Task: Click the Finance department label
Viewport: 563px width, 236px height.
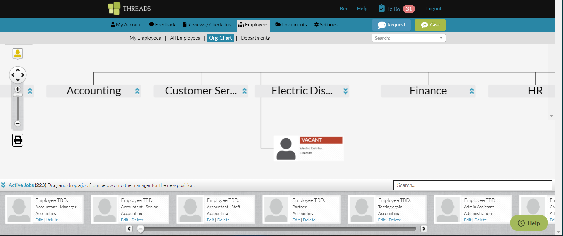Action: pyautogui.click(x=428, y=91)
